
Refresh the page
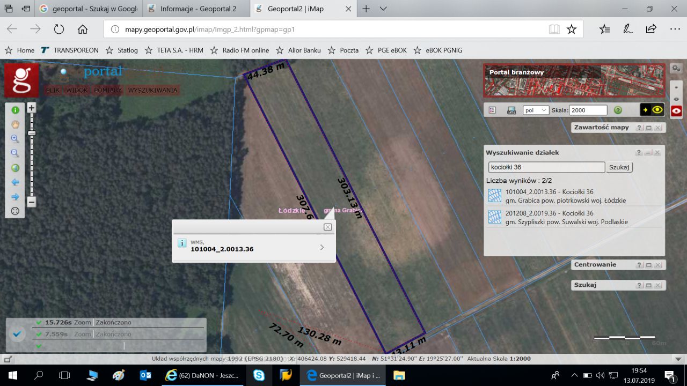(x=59, y=29)
